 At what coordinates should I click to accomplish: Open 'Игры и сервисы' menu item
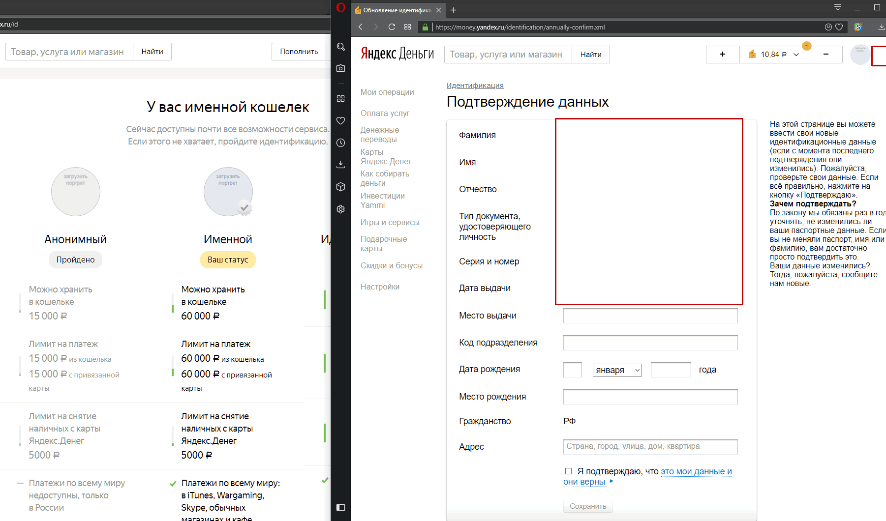(x=390, y=222)
